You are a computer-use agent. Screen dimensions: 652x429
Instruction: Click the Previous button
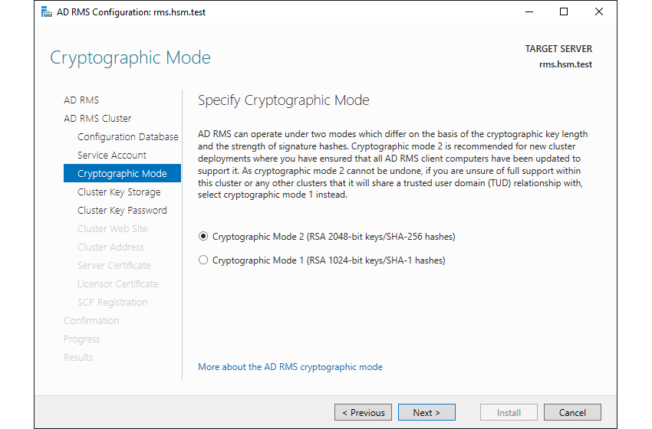(363, 412)
